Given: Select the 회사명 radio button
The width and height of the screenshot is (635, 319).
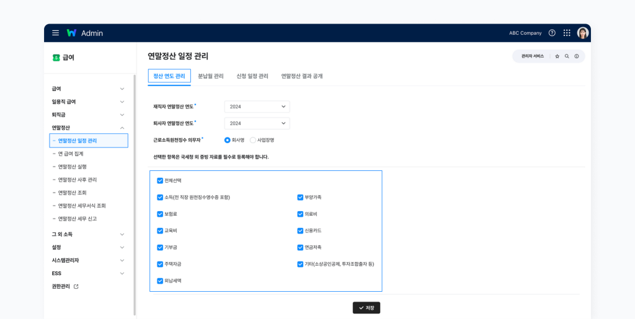Looking at the screenshot, I should coord(227,140).
